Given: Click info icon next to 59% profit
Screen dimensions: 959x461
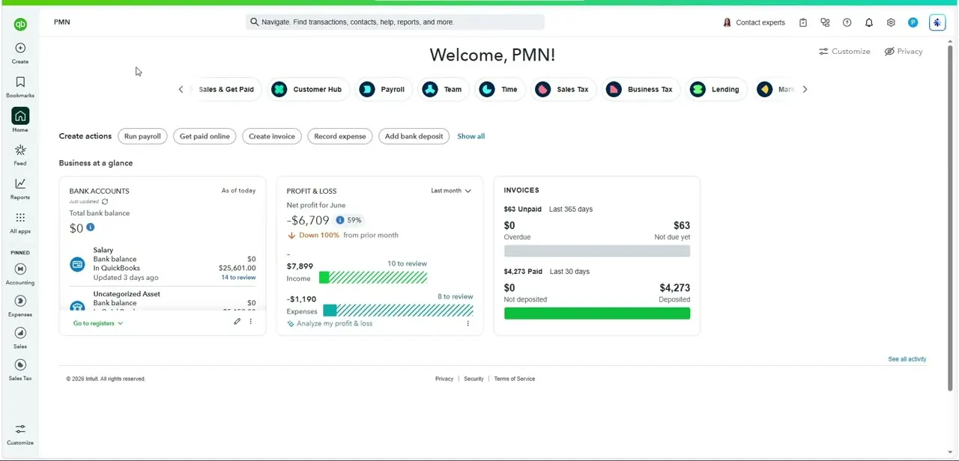Looking at the screenshot, I should (x=339, y=220).
